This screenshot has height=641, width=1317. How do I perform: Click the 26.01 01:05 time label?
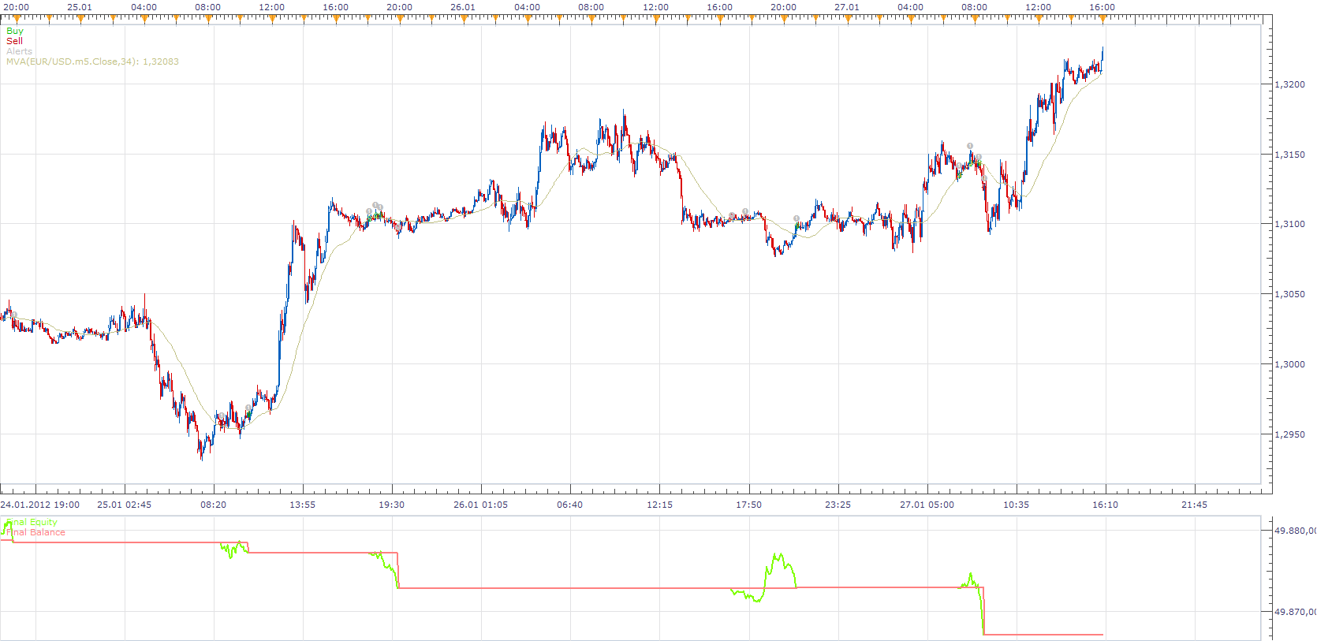point(480,505)
